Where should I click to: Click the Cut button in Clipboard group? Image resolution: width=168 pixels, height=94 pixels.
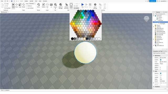pos(6,6)
